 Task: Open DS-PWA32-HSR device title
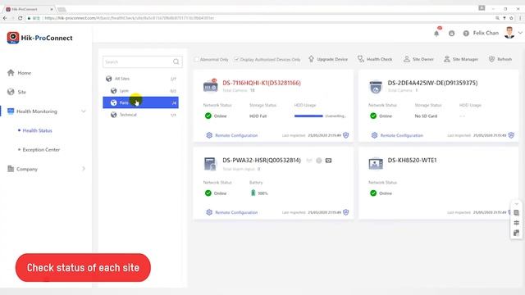pos(262,161)
